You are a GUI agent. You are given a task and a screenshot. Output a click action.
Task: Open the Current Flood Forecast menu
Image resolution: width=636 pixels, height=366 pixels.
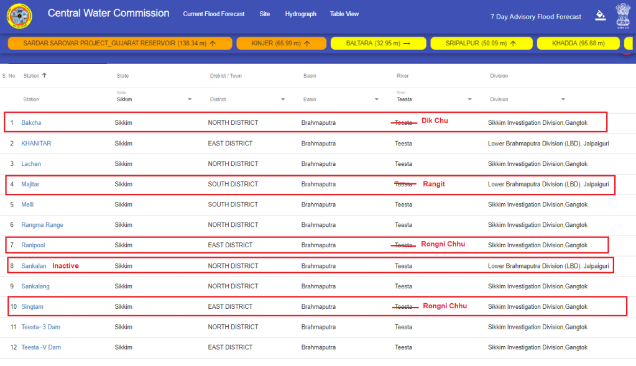coord(214,14)
